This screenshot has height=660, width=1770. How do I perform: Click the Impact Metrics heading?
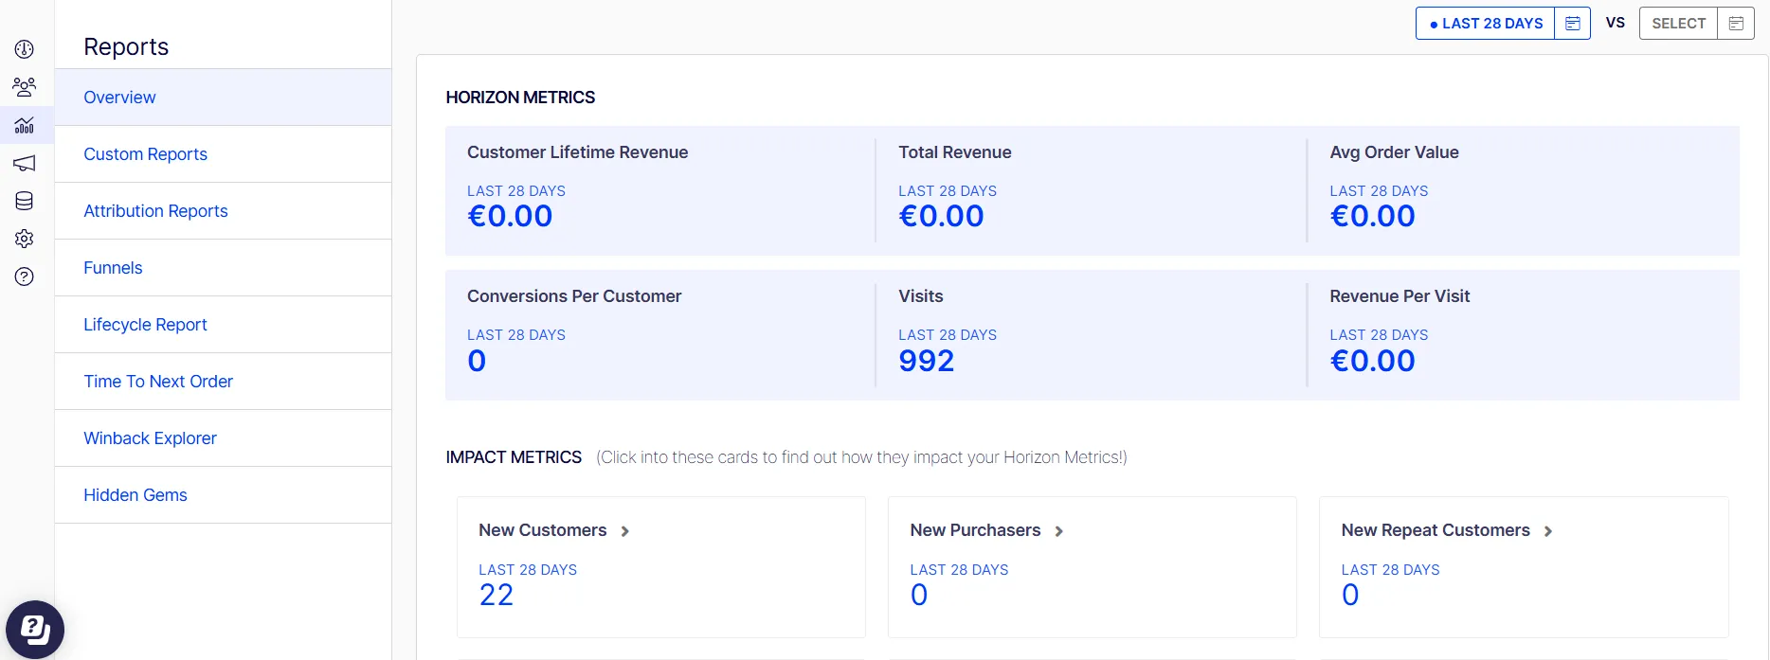(x=514, y=457)
